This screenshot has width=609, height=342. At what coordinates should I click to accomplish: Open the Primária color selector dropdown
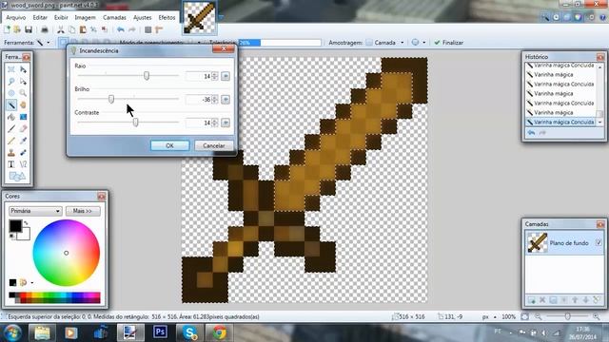[35, 211]
